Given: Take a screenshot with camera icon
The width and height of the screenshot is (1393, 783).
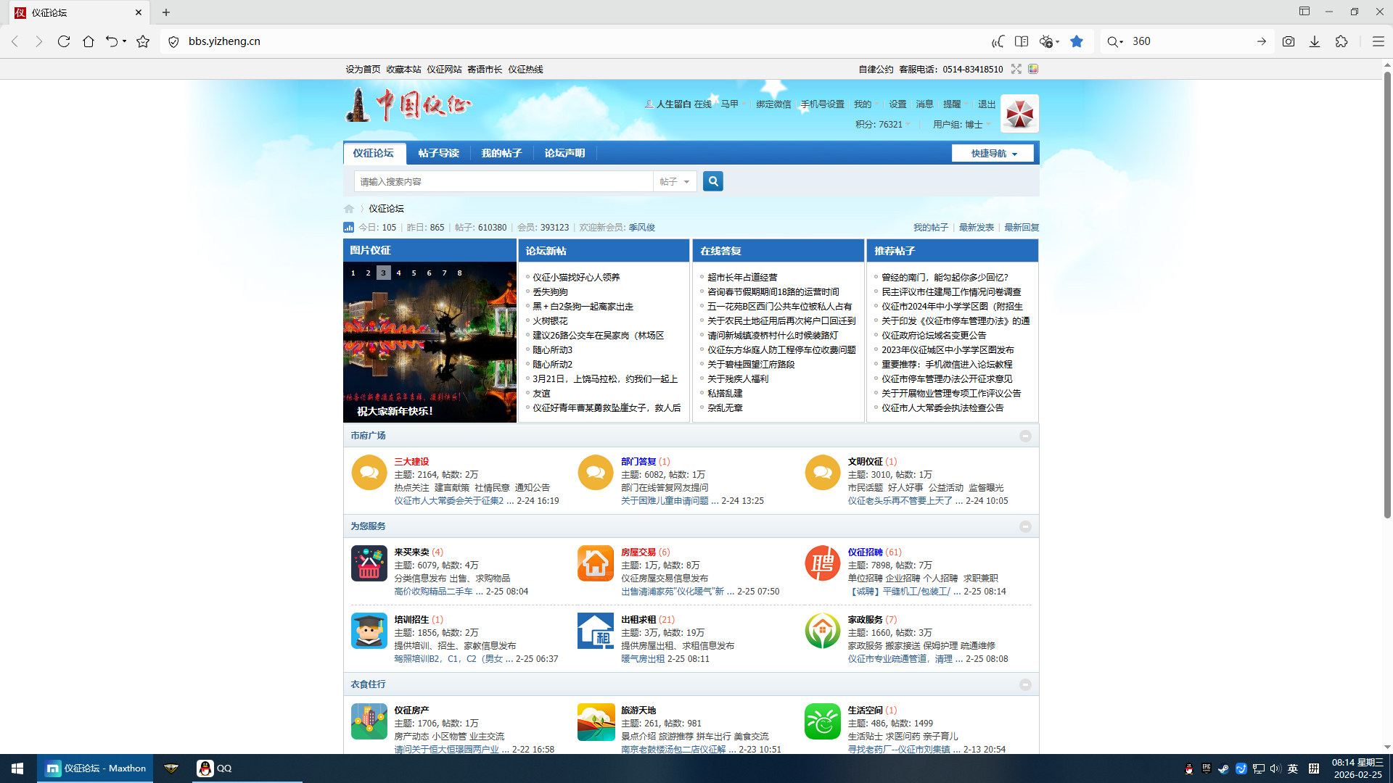Looking at the screenshot, I should click(x=1289, y=41).
